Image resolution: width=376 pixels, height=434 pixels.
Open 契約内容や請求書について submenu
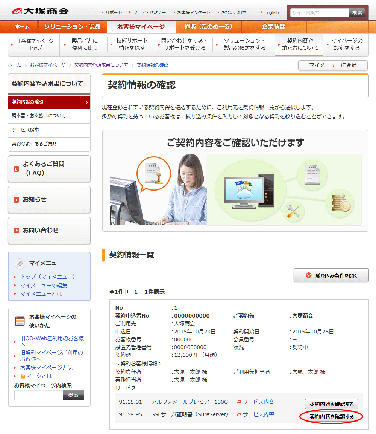pyautogui.click(x=299, y=44)
